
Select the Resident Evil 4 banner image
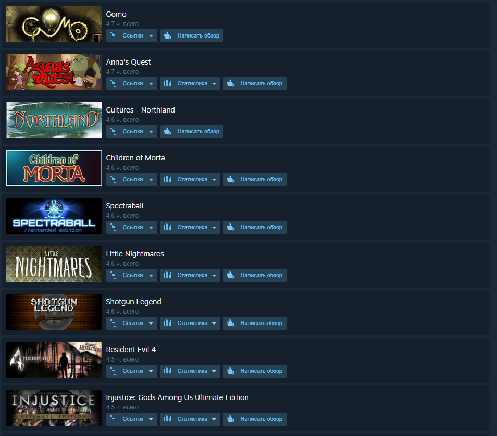pyautogui.click(x=54, y=359)
